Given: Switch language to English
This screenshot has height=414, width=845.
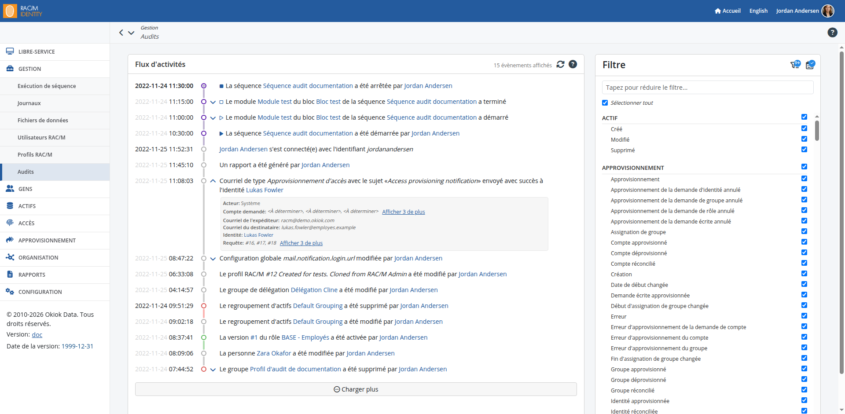Looking at the screenshot, I should click(x=758, y=11).
